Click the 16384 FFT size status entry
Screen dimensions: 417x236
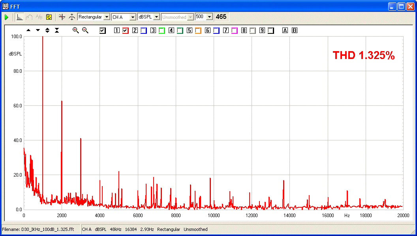[131, 229]
